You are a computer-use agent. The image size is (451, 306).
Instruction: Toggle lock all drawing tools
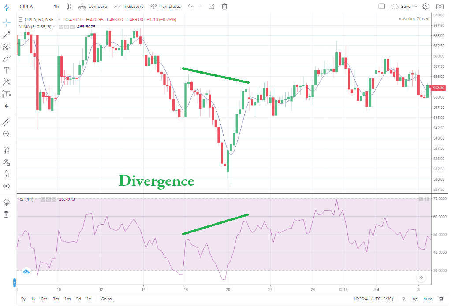6,174
